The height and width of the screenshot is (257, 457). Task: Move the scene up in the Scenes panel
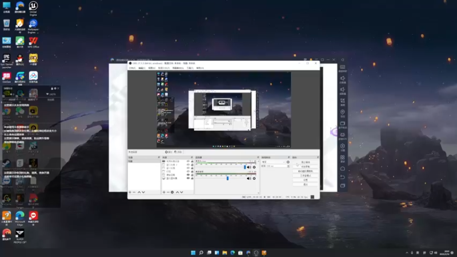[139, 192]
